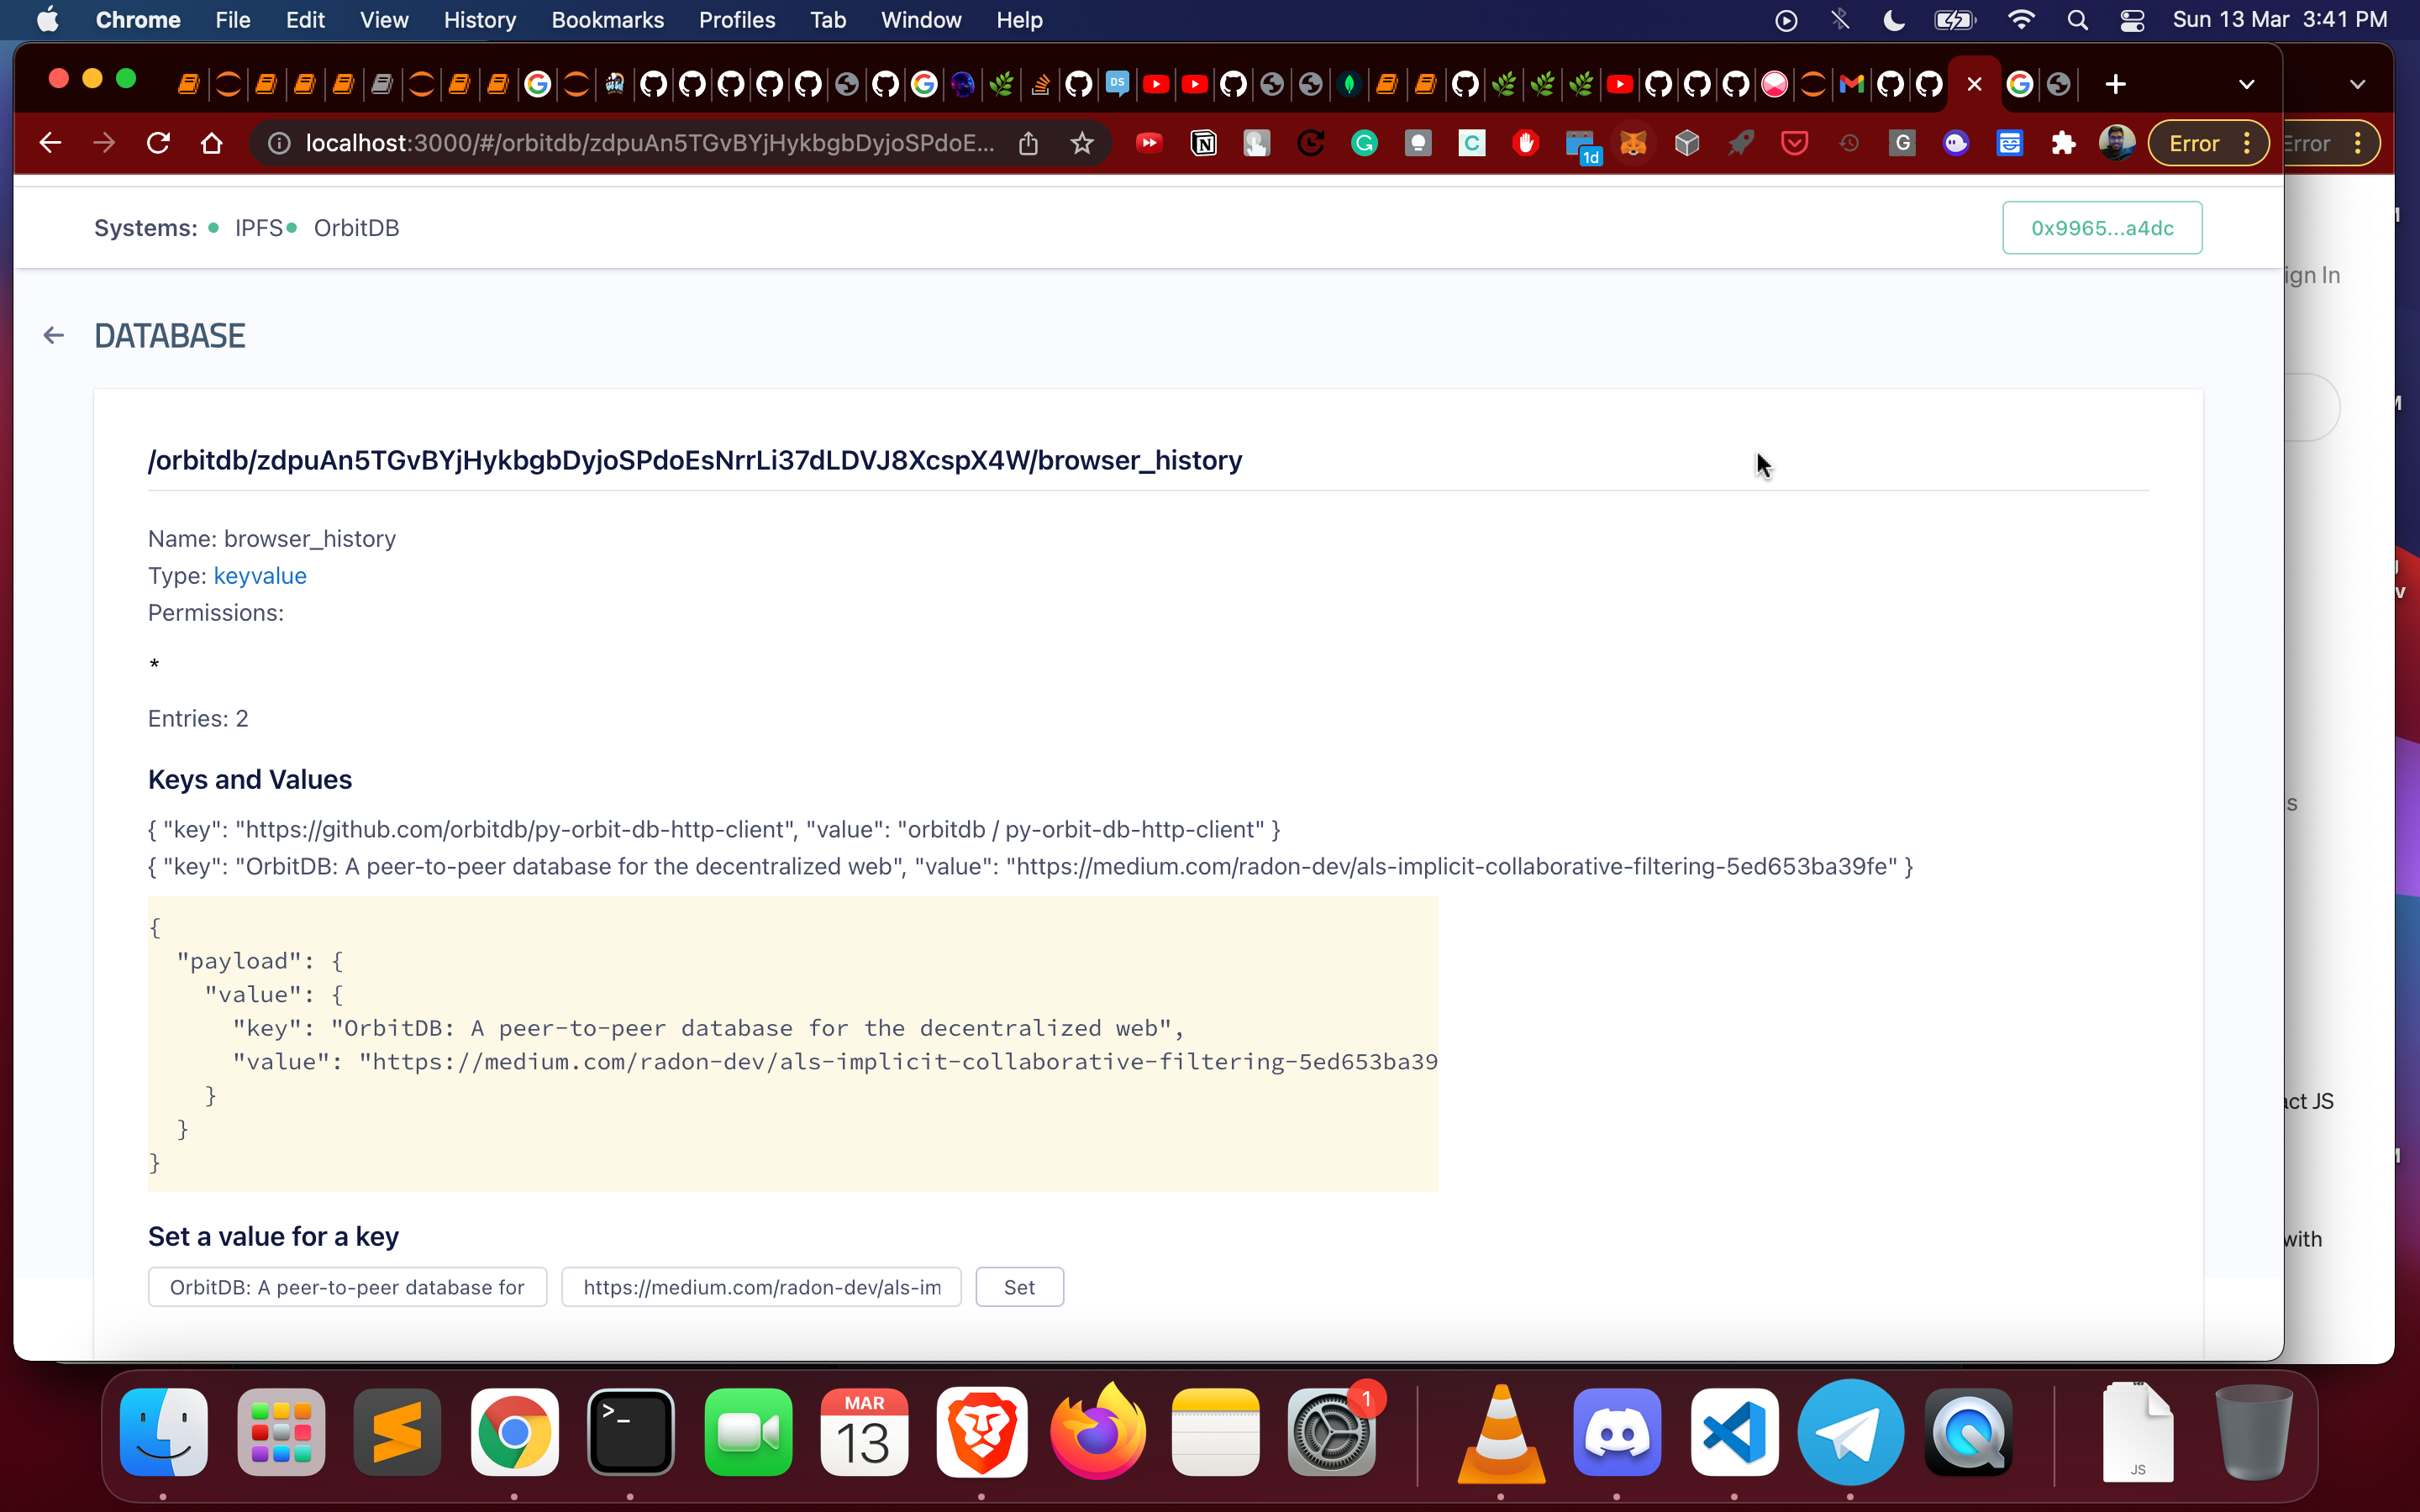Click the Error update button

2208,143
